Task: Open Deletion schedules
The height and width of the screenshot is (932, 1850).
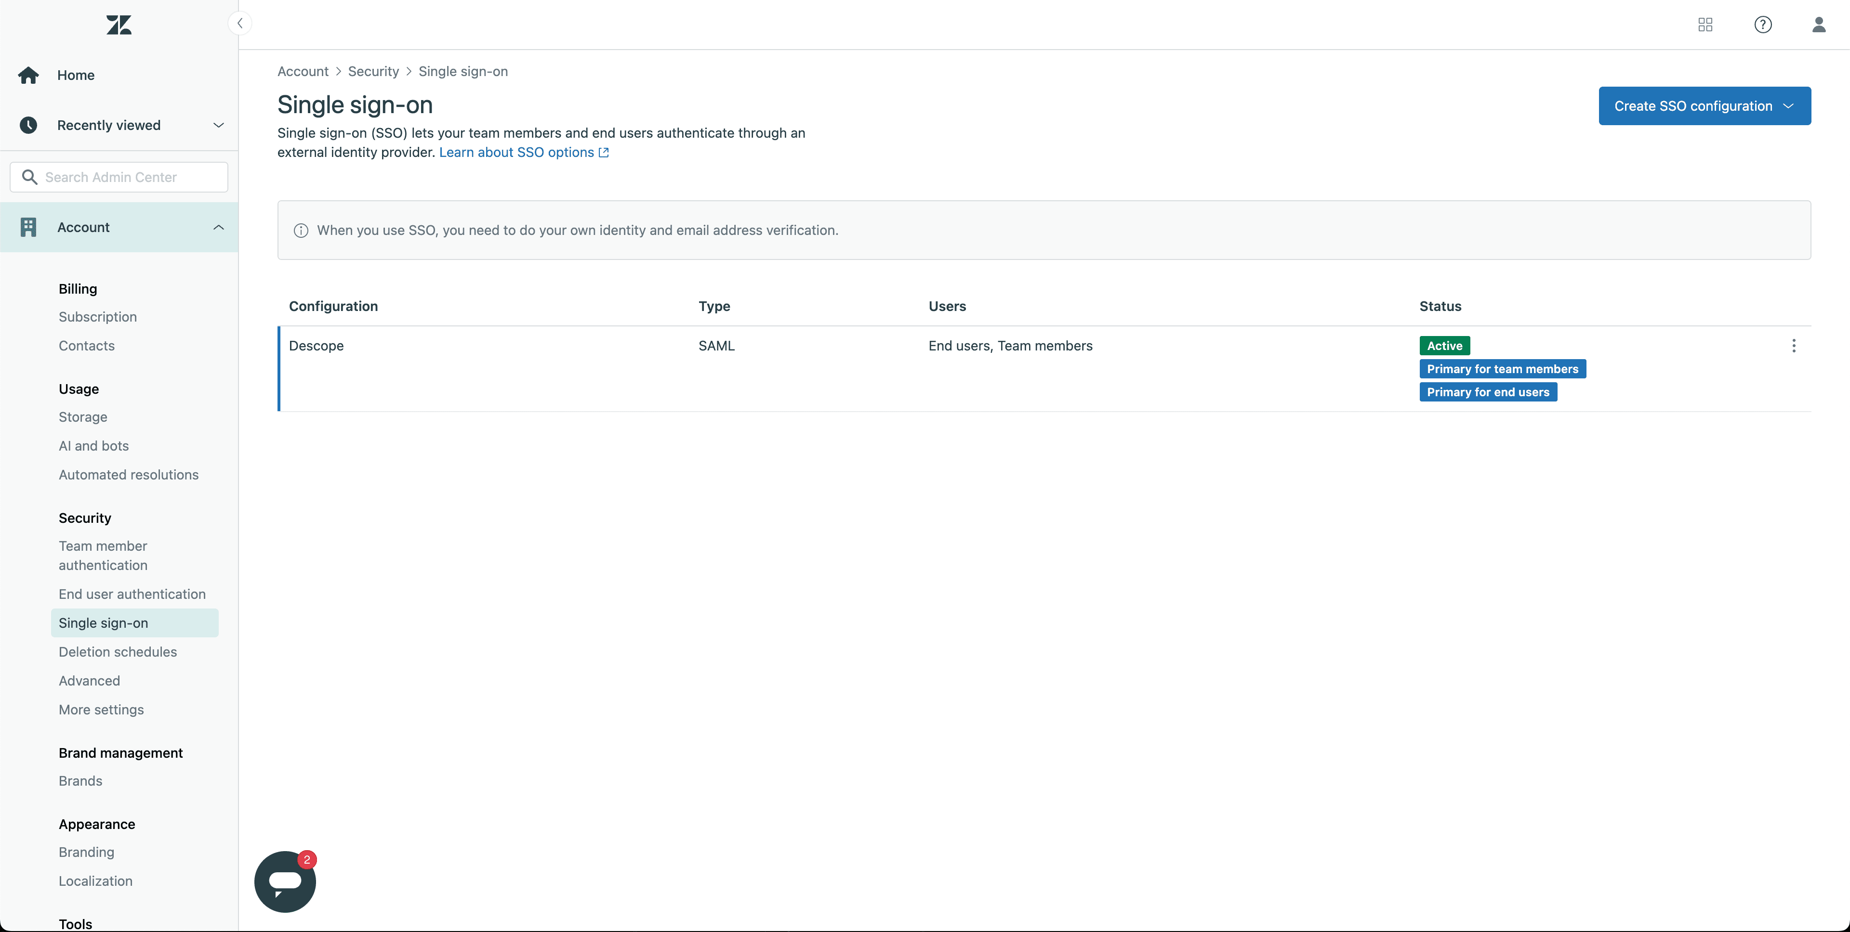Action: tap(118, 651)
